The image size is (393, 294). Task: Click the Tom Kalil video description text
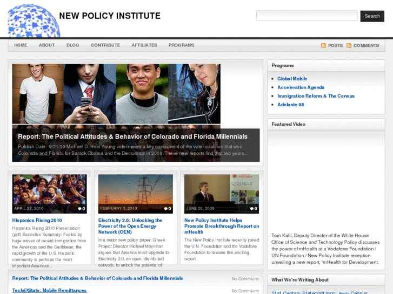tap(325, 249)
